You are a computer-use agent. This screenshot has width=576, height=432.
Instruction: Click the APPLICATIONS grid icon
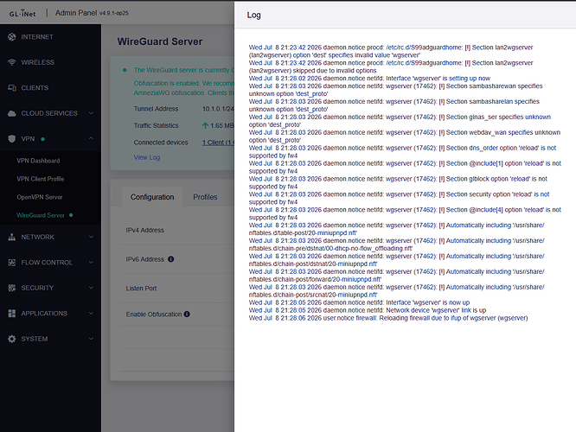[x=12, y=314]
